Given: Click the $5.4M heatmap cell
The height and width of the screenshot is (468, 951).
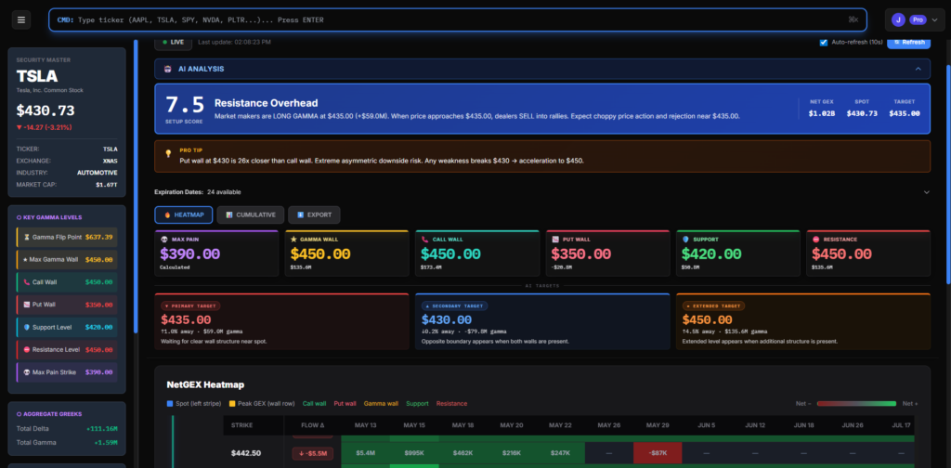Looking at the screenshot, I should pos(365,453).
